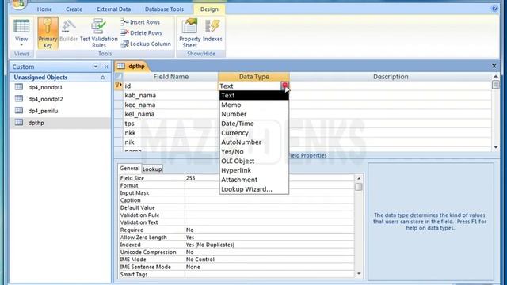Click the Builder tool icon

point(69,31)
